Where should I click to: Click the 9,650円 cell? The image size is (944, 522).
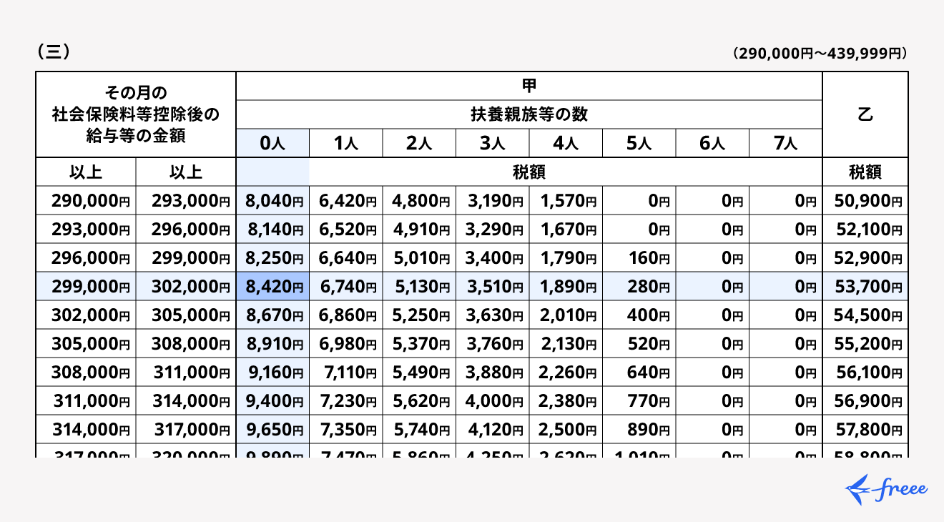pos(272,430)
